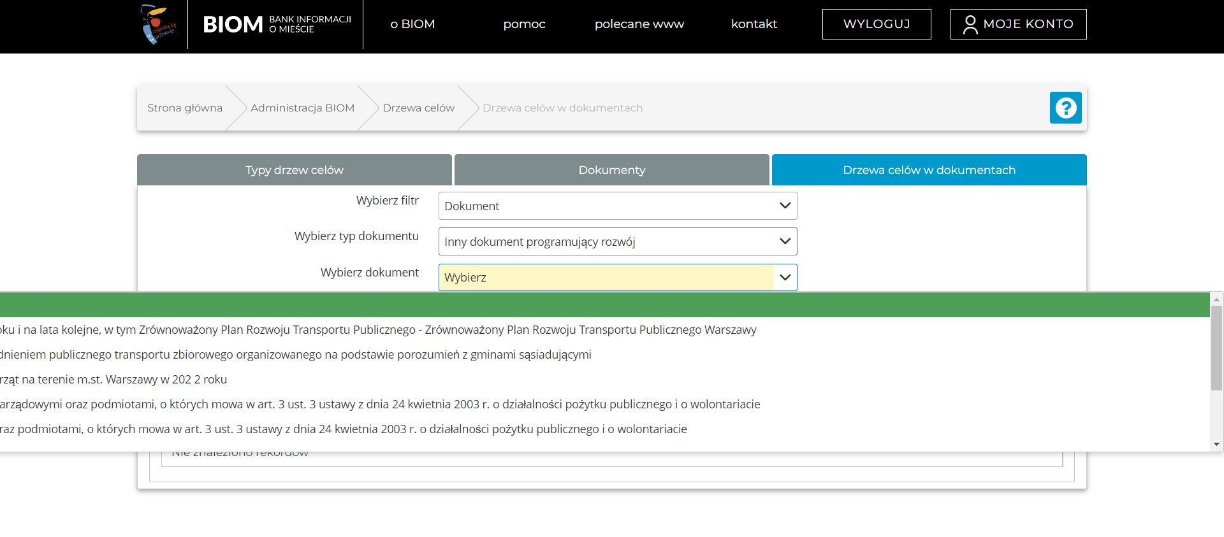1224x537 pixels.
Task: Go to 'Administracja BIOM' breadcrumb
Action: coord(302,108)
